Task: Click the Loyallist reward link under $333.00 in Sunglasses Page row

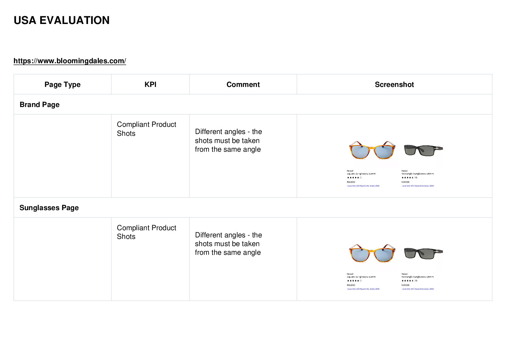Action: (363, 289)
